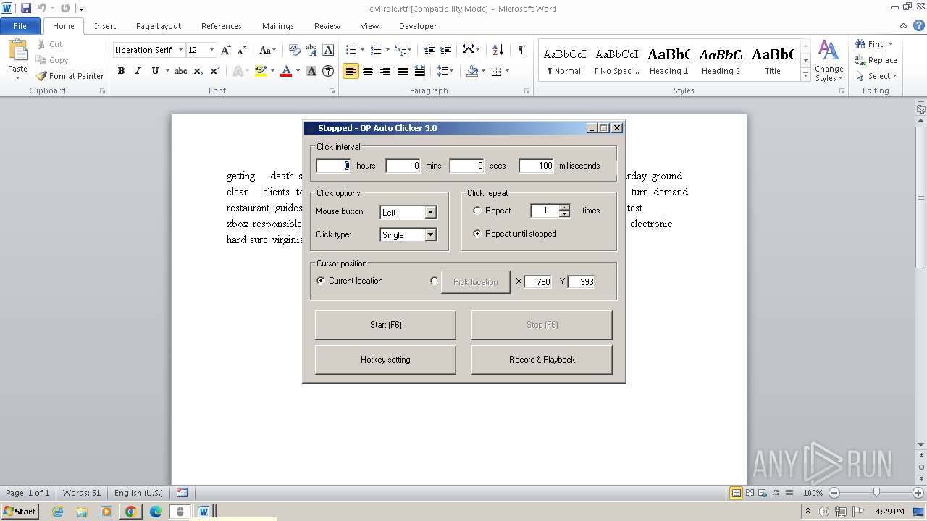
Task: Open Google Chrome from taskbar
Action: coord(130,512)
